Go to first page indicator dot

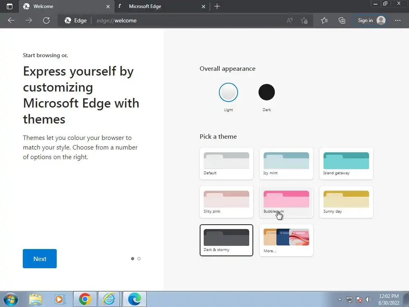[133, 259]
